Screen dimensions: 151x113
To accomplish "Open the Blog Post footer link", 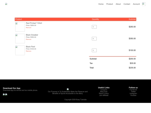I will click(x=104, y=92).
